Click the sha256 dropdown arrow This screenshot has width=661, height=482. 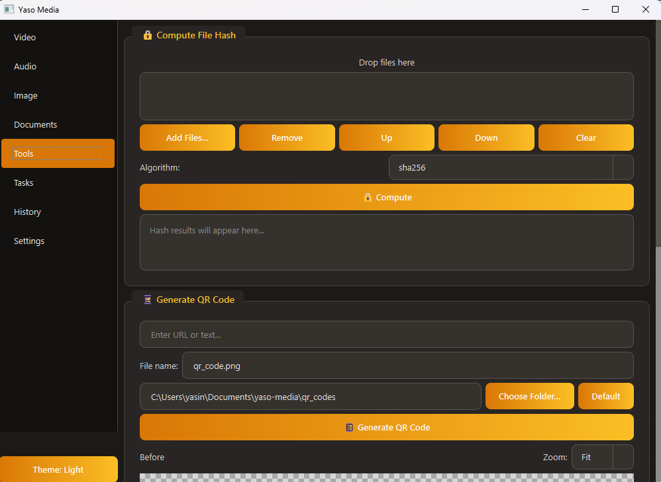pos(623,167)
